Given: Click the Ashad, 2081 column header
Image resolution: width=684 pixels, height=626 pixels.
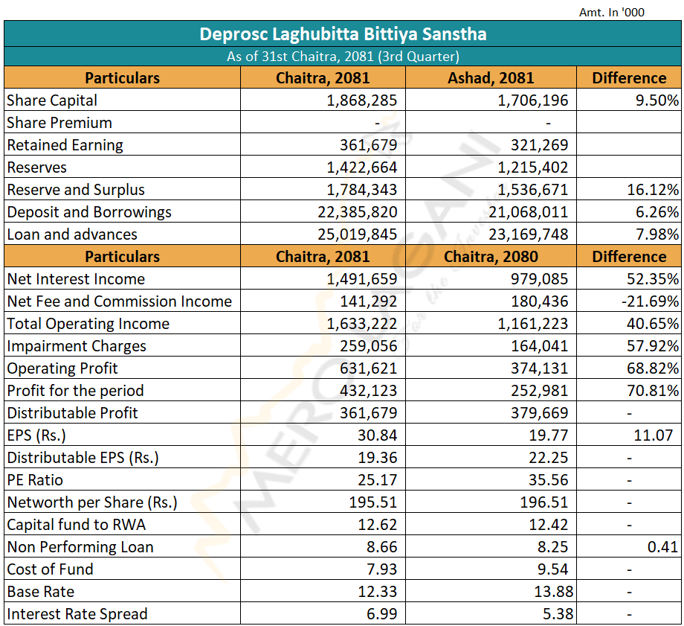Looking at the screenshot, I should 491,78.
